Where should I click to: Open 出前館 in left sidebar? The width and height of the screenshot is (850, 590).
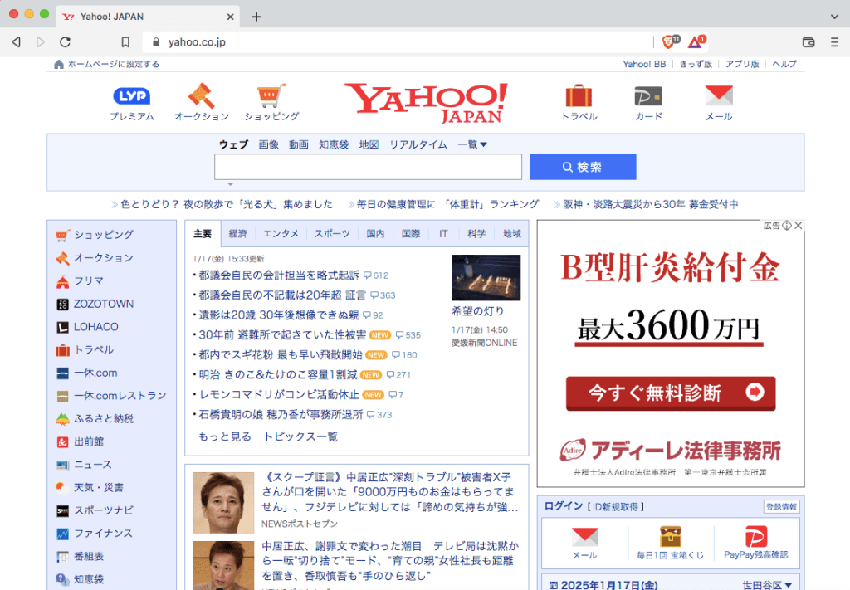point(81,441)
